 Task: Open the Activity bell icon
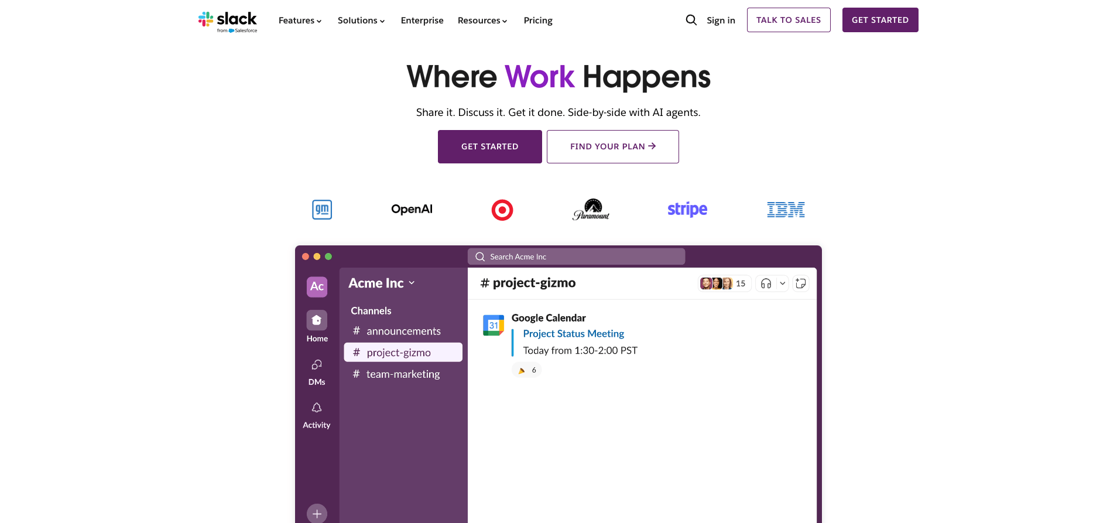click(317, 408)
